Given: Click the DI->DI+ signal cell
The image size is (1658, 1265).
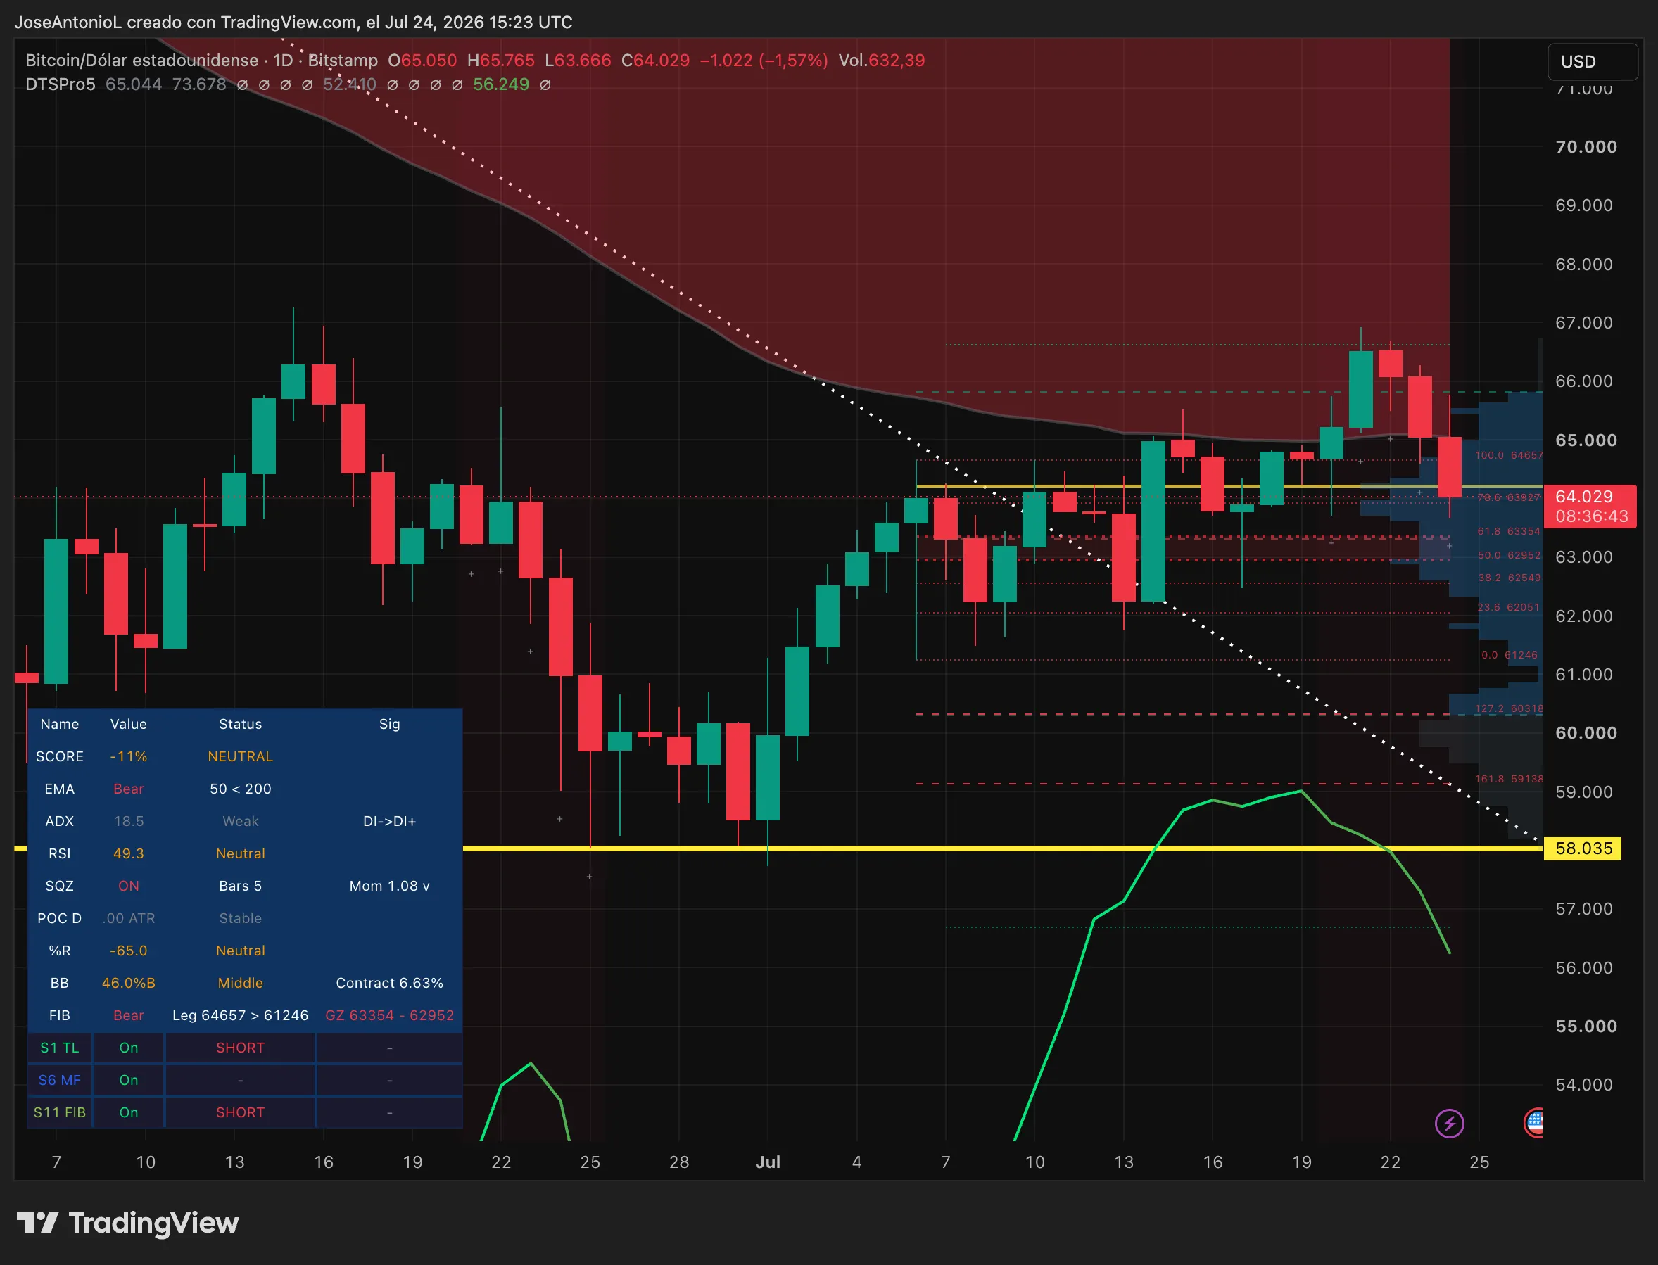Looking at the screenshot, I should (389, 822).
